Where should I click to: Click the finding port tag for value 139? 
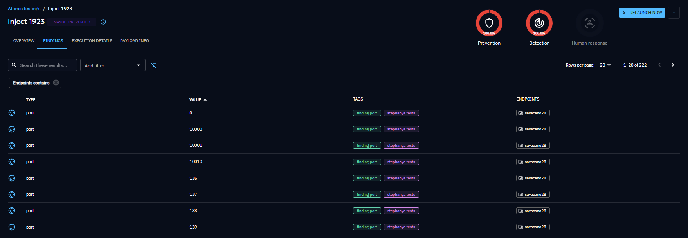[367, 227]
